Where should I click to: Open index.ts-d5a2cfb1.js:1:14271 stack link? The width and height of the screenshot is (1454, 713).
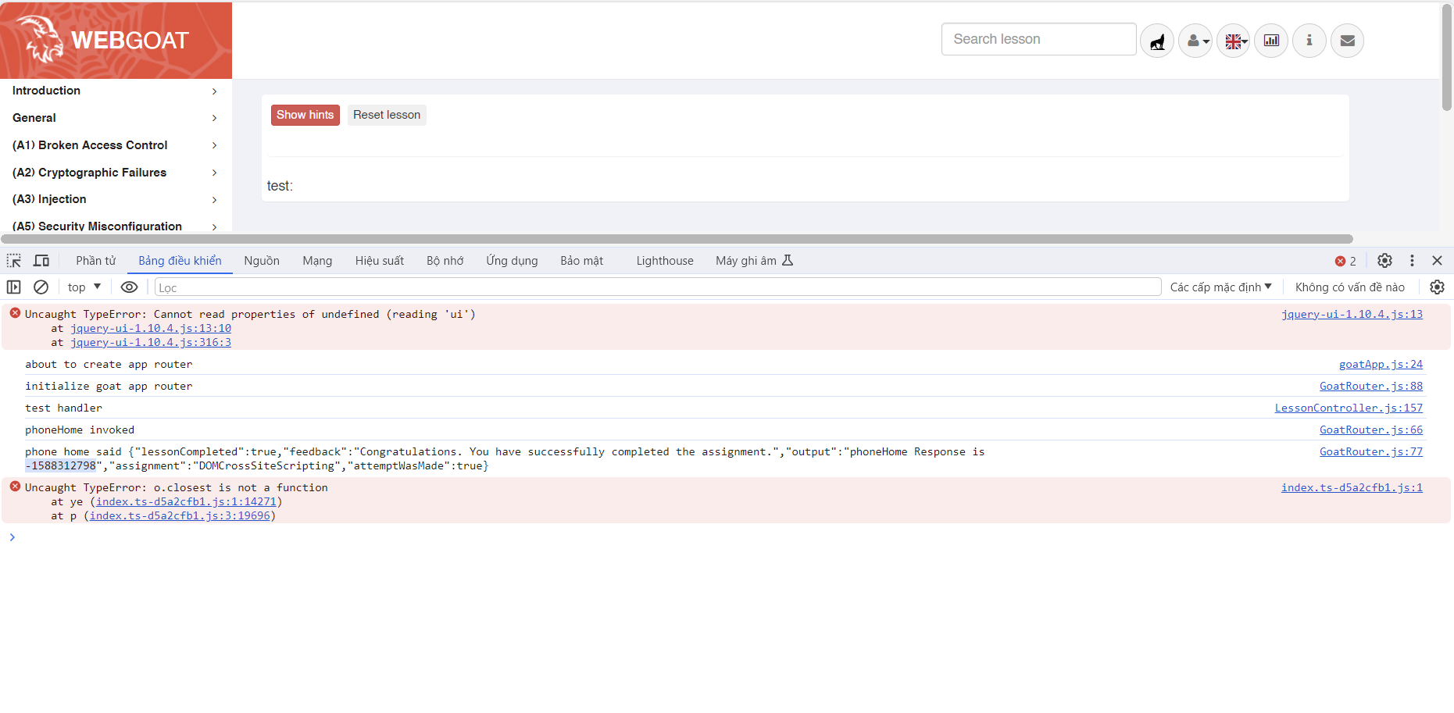(x=186, y=501)
